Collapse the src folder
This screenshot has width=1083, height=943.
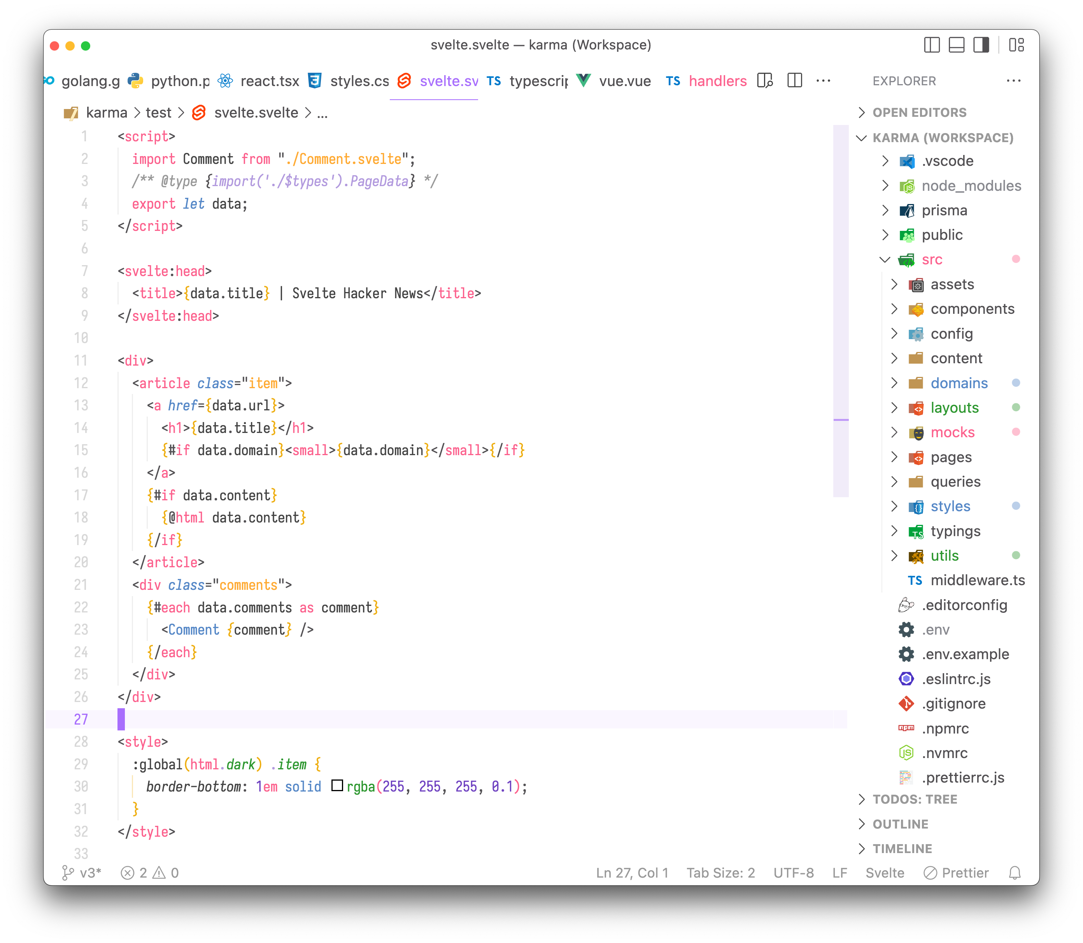[x=932, y=259]
